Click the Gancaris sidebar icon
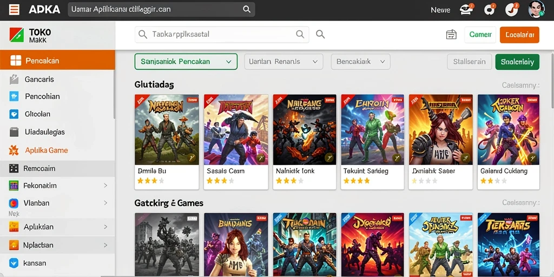This screenshot has width=554, height=277. [x=14, y=79]
